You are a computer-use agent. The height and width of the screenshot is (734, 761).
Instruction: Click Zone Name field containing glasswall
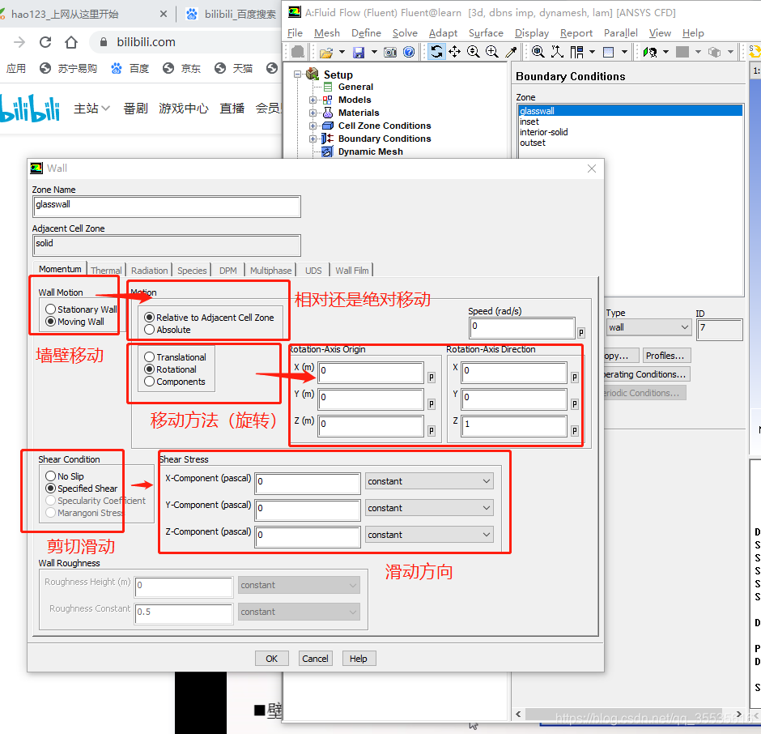pos(167,207)
